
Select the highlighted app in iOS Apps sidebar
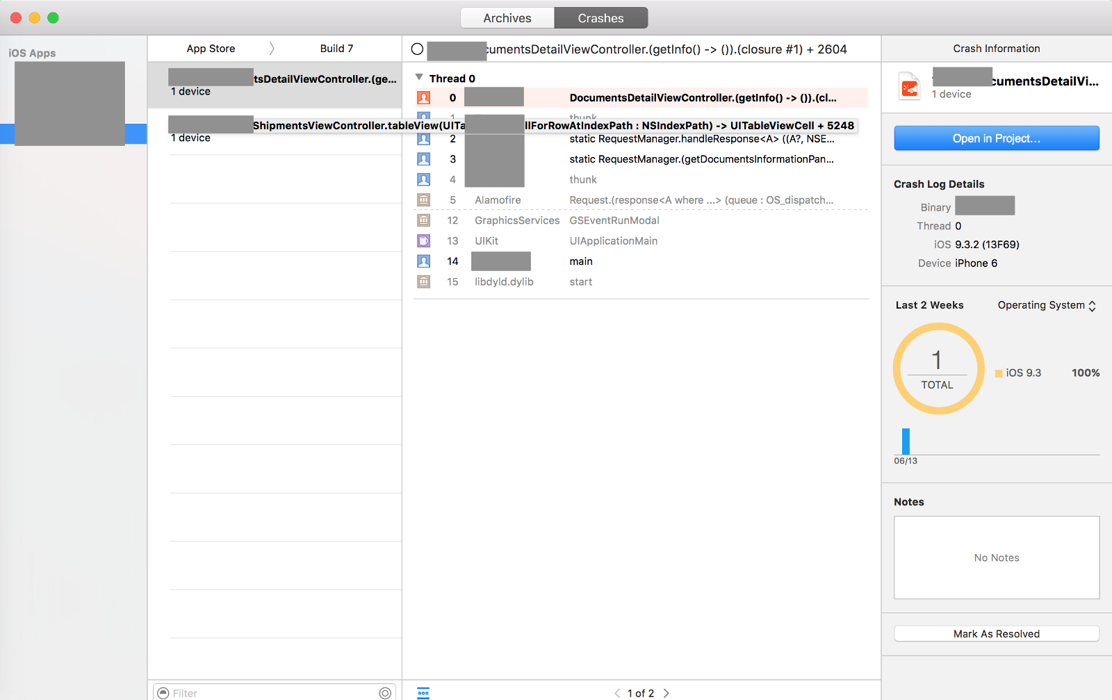pos(73,134)
